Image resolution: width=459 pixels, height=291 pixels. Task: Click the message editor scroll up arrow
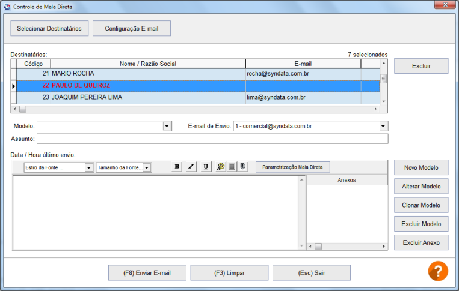pos(301,179)
